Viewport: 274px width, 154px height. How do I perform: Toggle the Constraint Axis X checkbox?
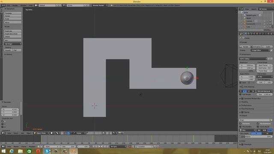3,121
